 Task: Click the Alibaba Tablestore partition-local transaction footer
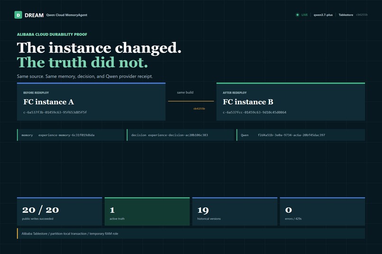click(x=191, y=234)
